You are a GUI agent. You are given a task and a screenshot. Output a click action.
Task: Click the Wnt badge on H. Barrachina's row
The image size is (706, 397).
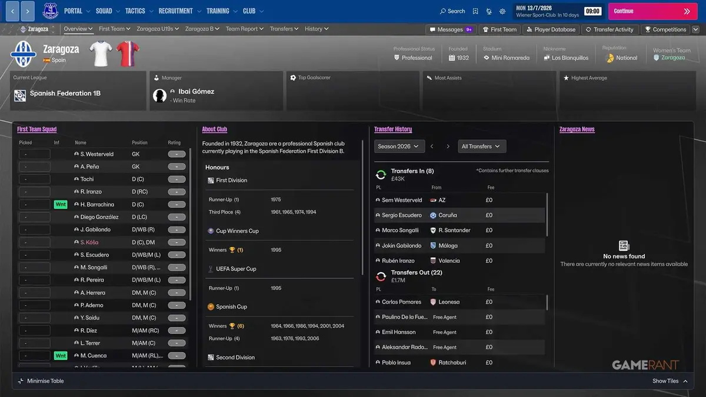click(61, 205)
